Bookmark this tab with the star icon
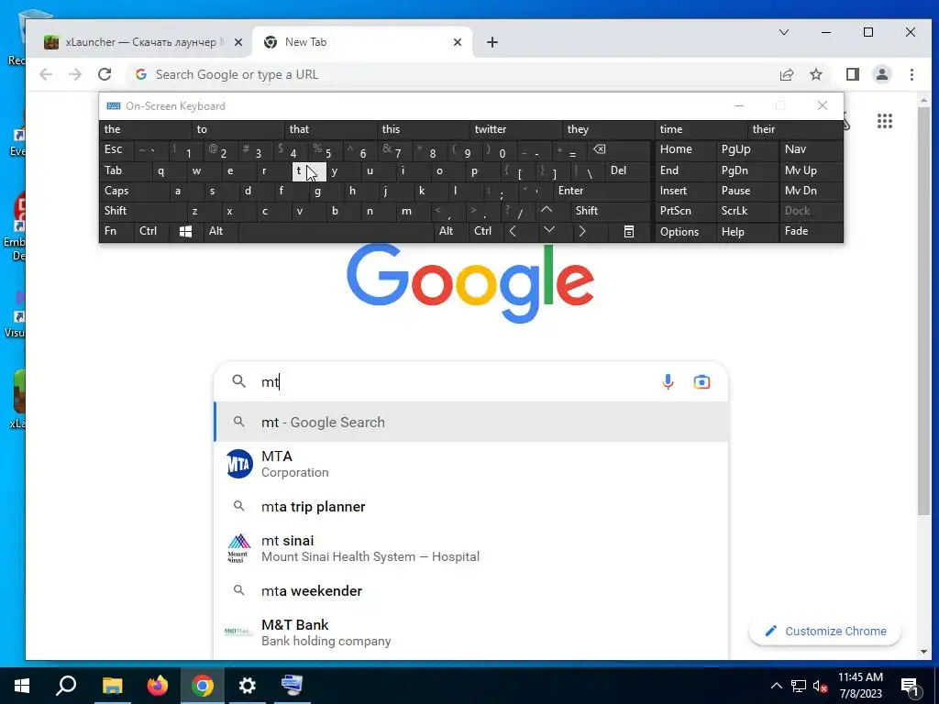This screenshot has width=939, height=704. click(815, 74)
